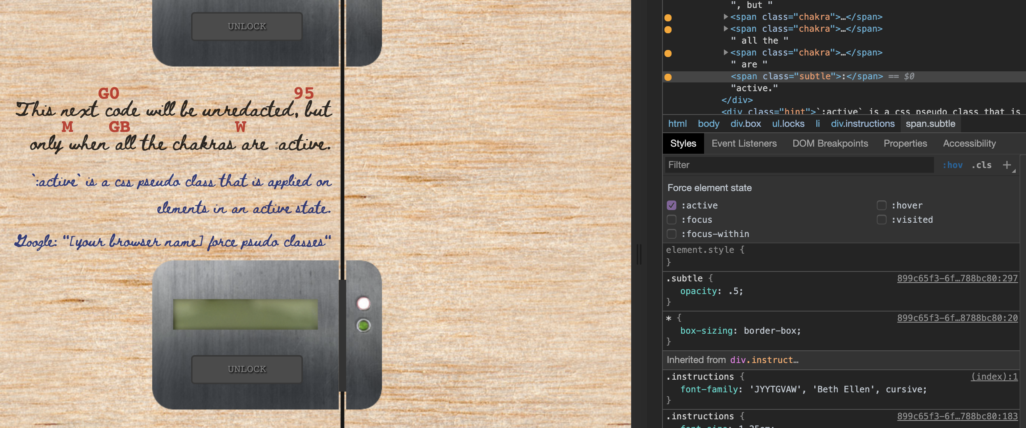Open the .cls class editor
This screenshot has height=428, width=1026.
pyautogui.click(x=981, y=165)
